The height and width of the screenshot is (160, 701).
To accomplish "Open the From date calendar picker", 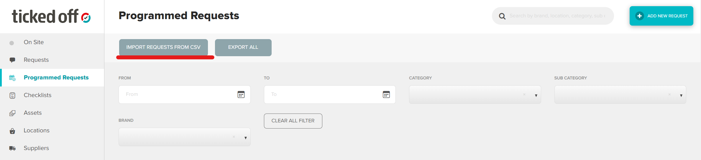I will tap(241, 94).
